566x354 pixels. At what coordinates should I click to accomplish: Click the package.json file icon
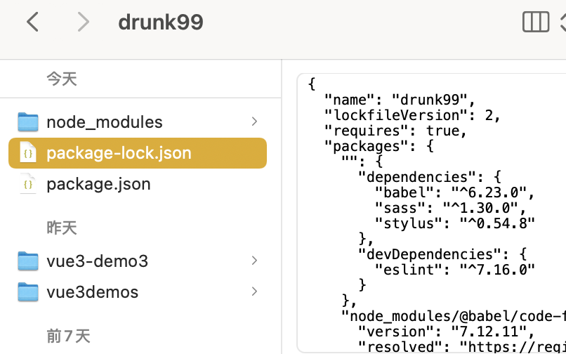(28, 184)
